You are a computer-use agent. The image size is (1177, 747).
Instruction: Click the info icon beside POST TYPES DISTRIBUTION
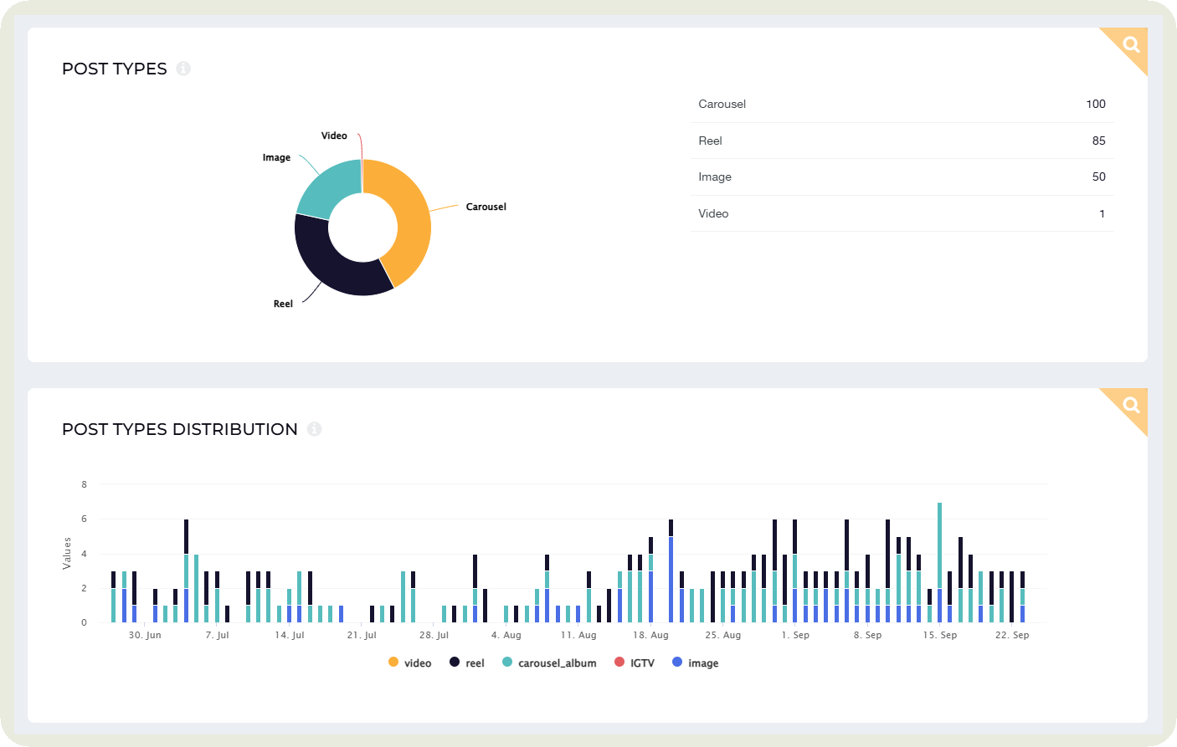[x=315, y=428]
